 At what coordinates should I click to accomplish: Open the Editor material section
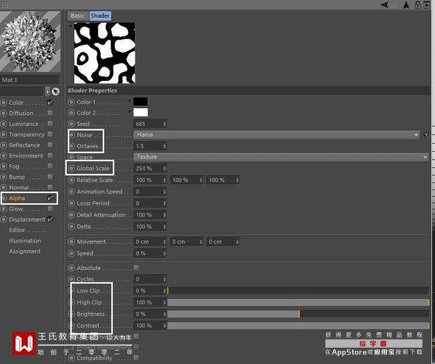click(x=17, y=230)
